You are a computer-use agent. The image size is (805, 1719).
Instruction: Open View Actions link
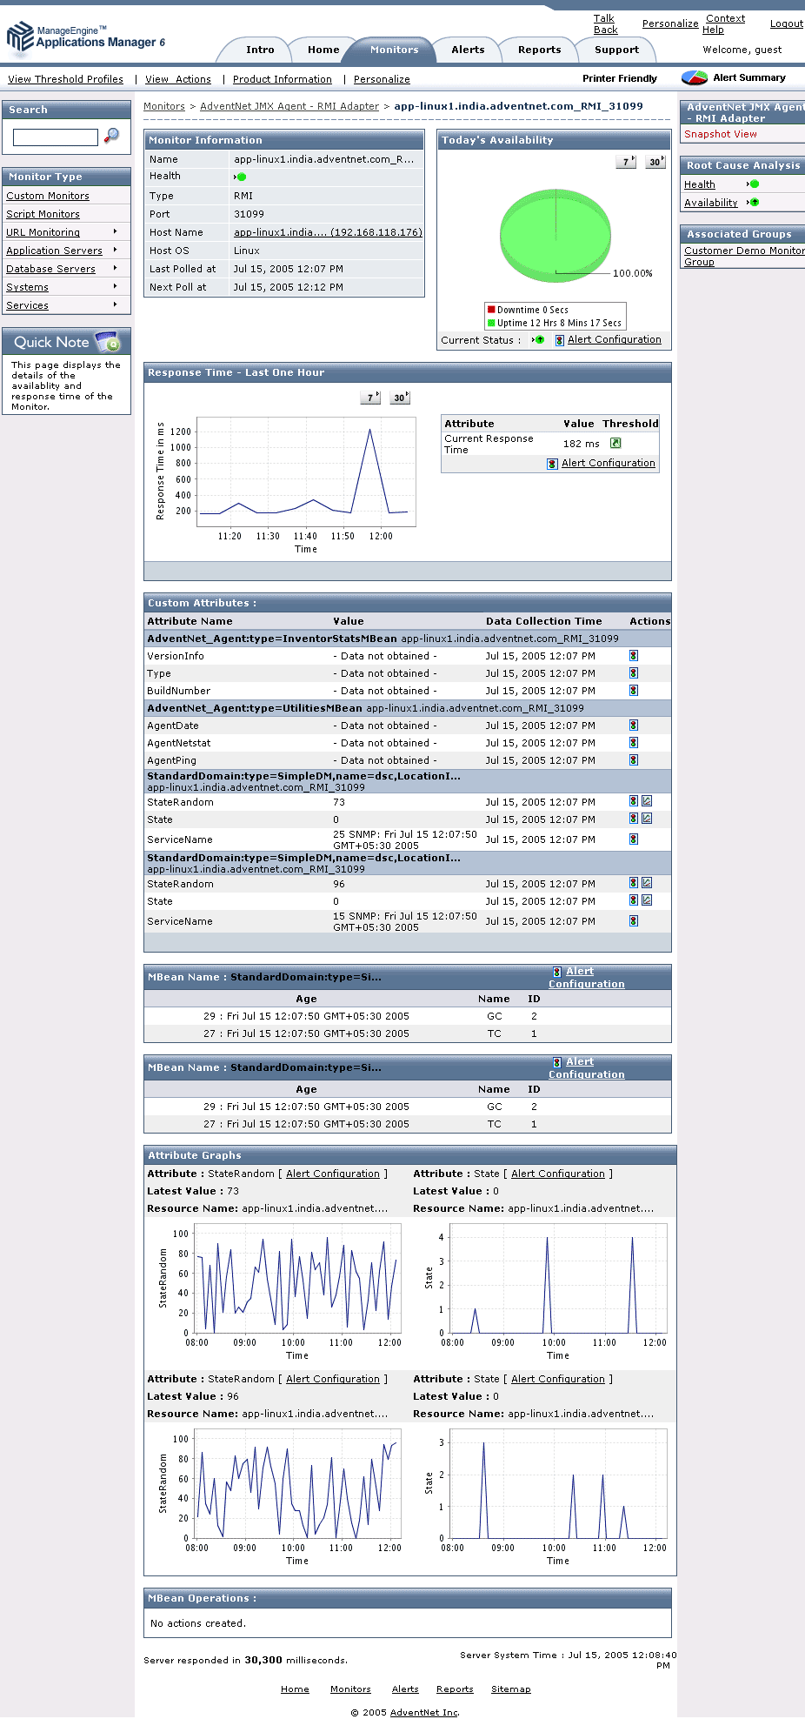click(178, 79)
